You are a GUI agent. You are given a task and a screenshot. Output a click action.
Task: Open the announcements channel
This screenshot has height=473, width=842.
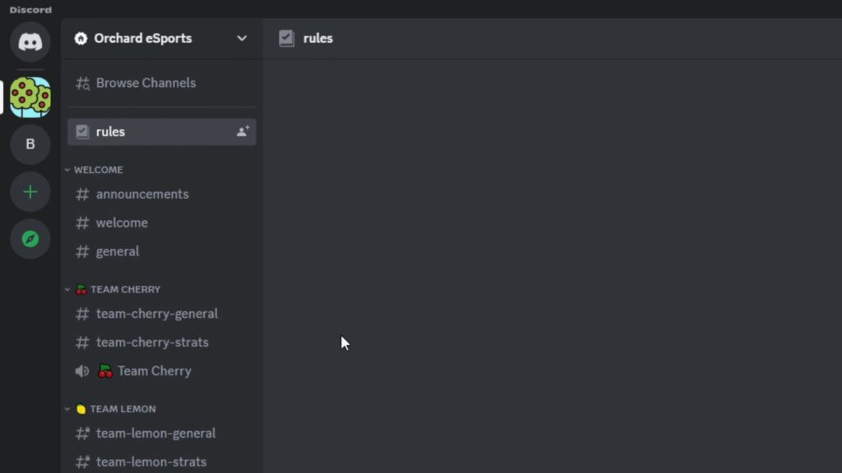click(x=142, y=195)
